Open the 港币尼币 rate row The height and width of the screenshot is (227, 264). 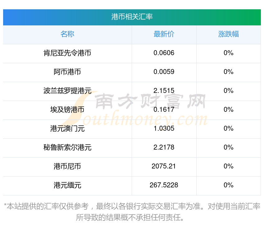pyautogui.click(x=132, y=166)
